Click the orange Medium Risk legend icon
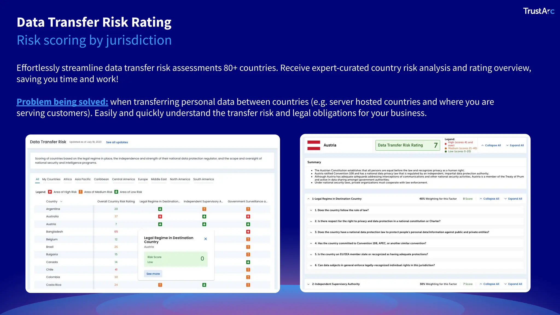The width and height of the screenshot is (560, 315). [x=80, y=192]
